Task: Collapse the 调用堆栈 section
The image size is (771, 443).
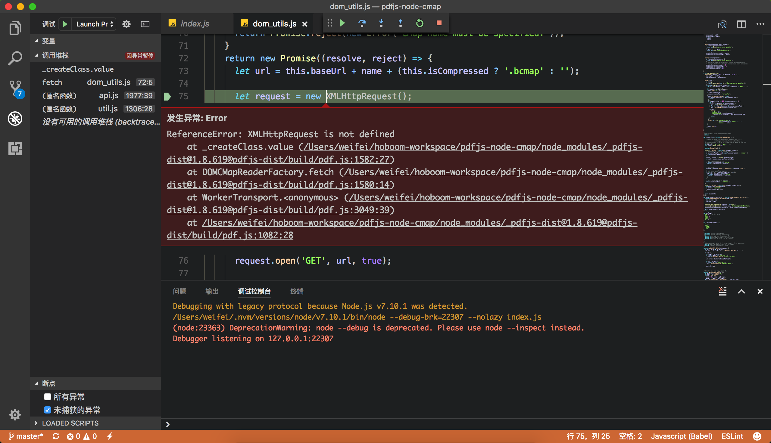Action: (x=95, y=55)
